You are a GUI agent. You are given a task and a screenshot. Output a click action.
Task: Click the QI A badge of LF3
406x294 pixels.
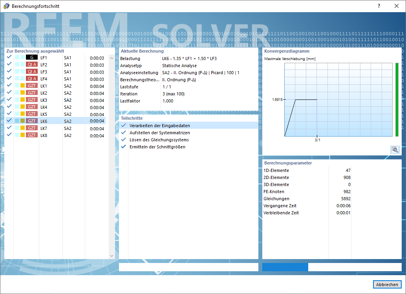coord(31,71)
